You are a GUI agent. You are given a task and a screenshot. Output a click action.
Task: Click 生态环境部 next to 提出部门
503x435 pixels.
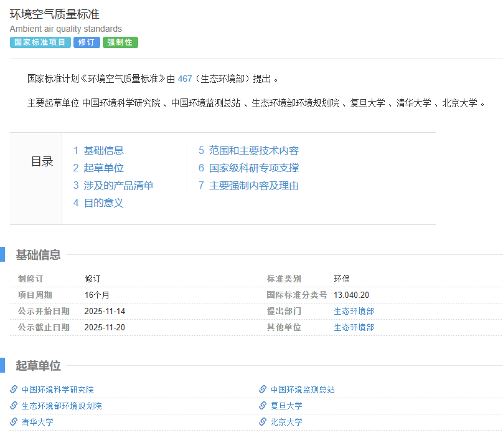(354, 311)
